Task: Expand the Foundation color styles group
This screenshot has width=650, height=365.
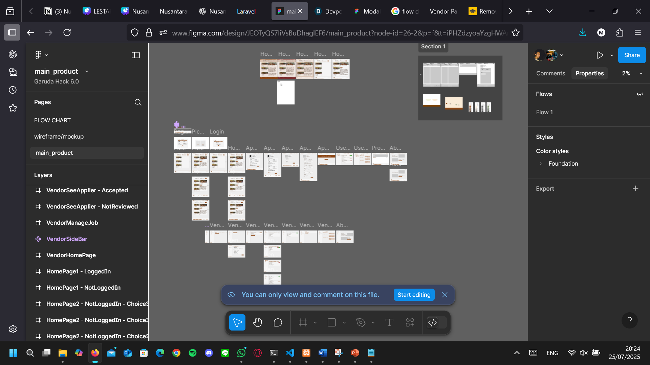Action: coord(541,164)
